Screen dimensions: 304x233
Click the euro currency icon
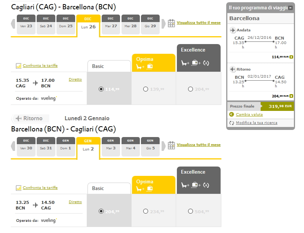click(x=231, y=115)
